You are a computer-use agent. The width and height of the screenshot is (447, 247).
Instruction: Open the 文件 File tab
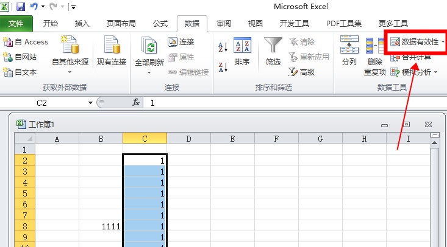(x=16, y=23)
